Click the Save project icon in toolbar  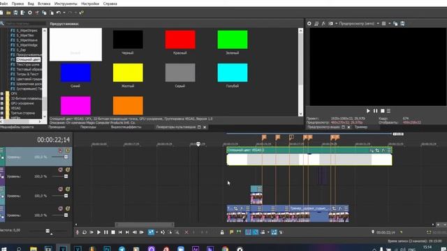[15, 13]
